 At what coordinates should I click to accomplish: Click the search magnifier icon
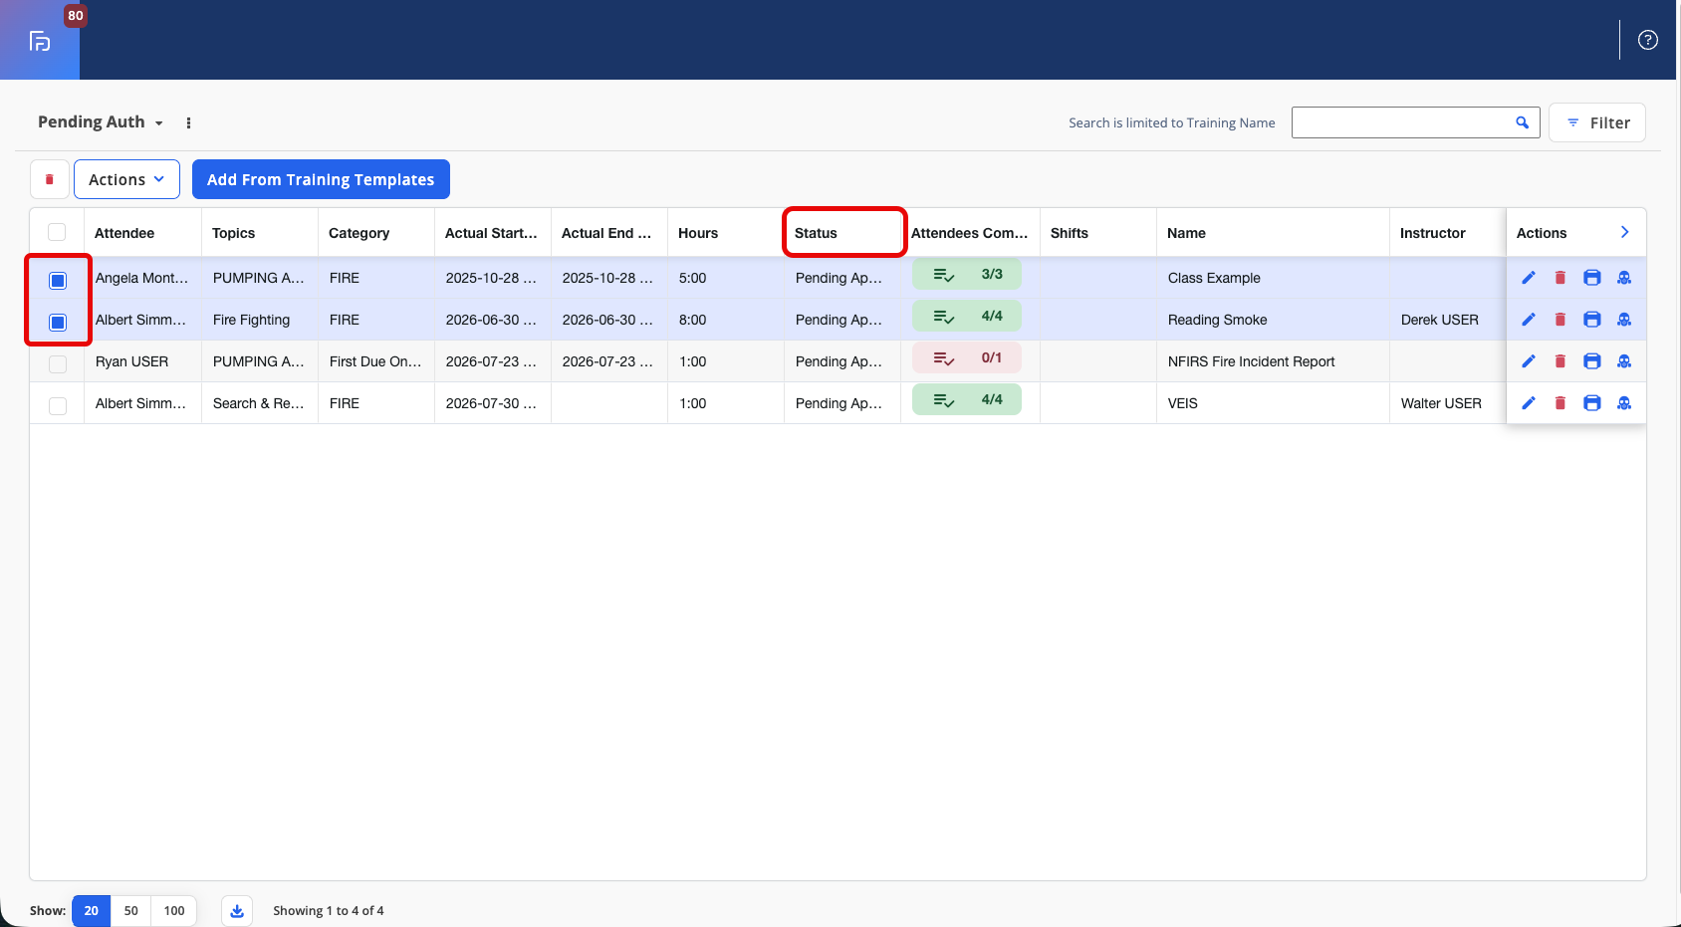pos(1522,122)
